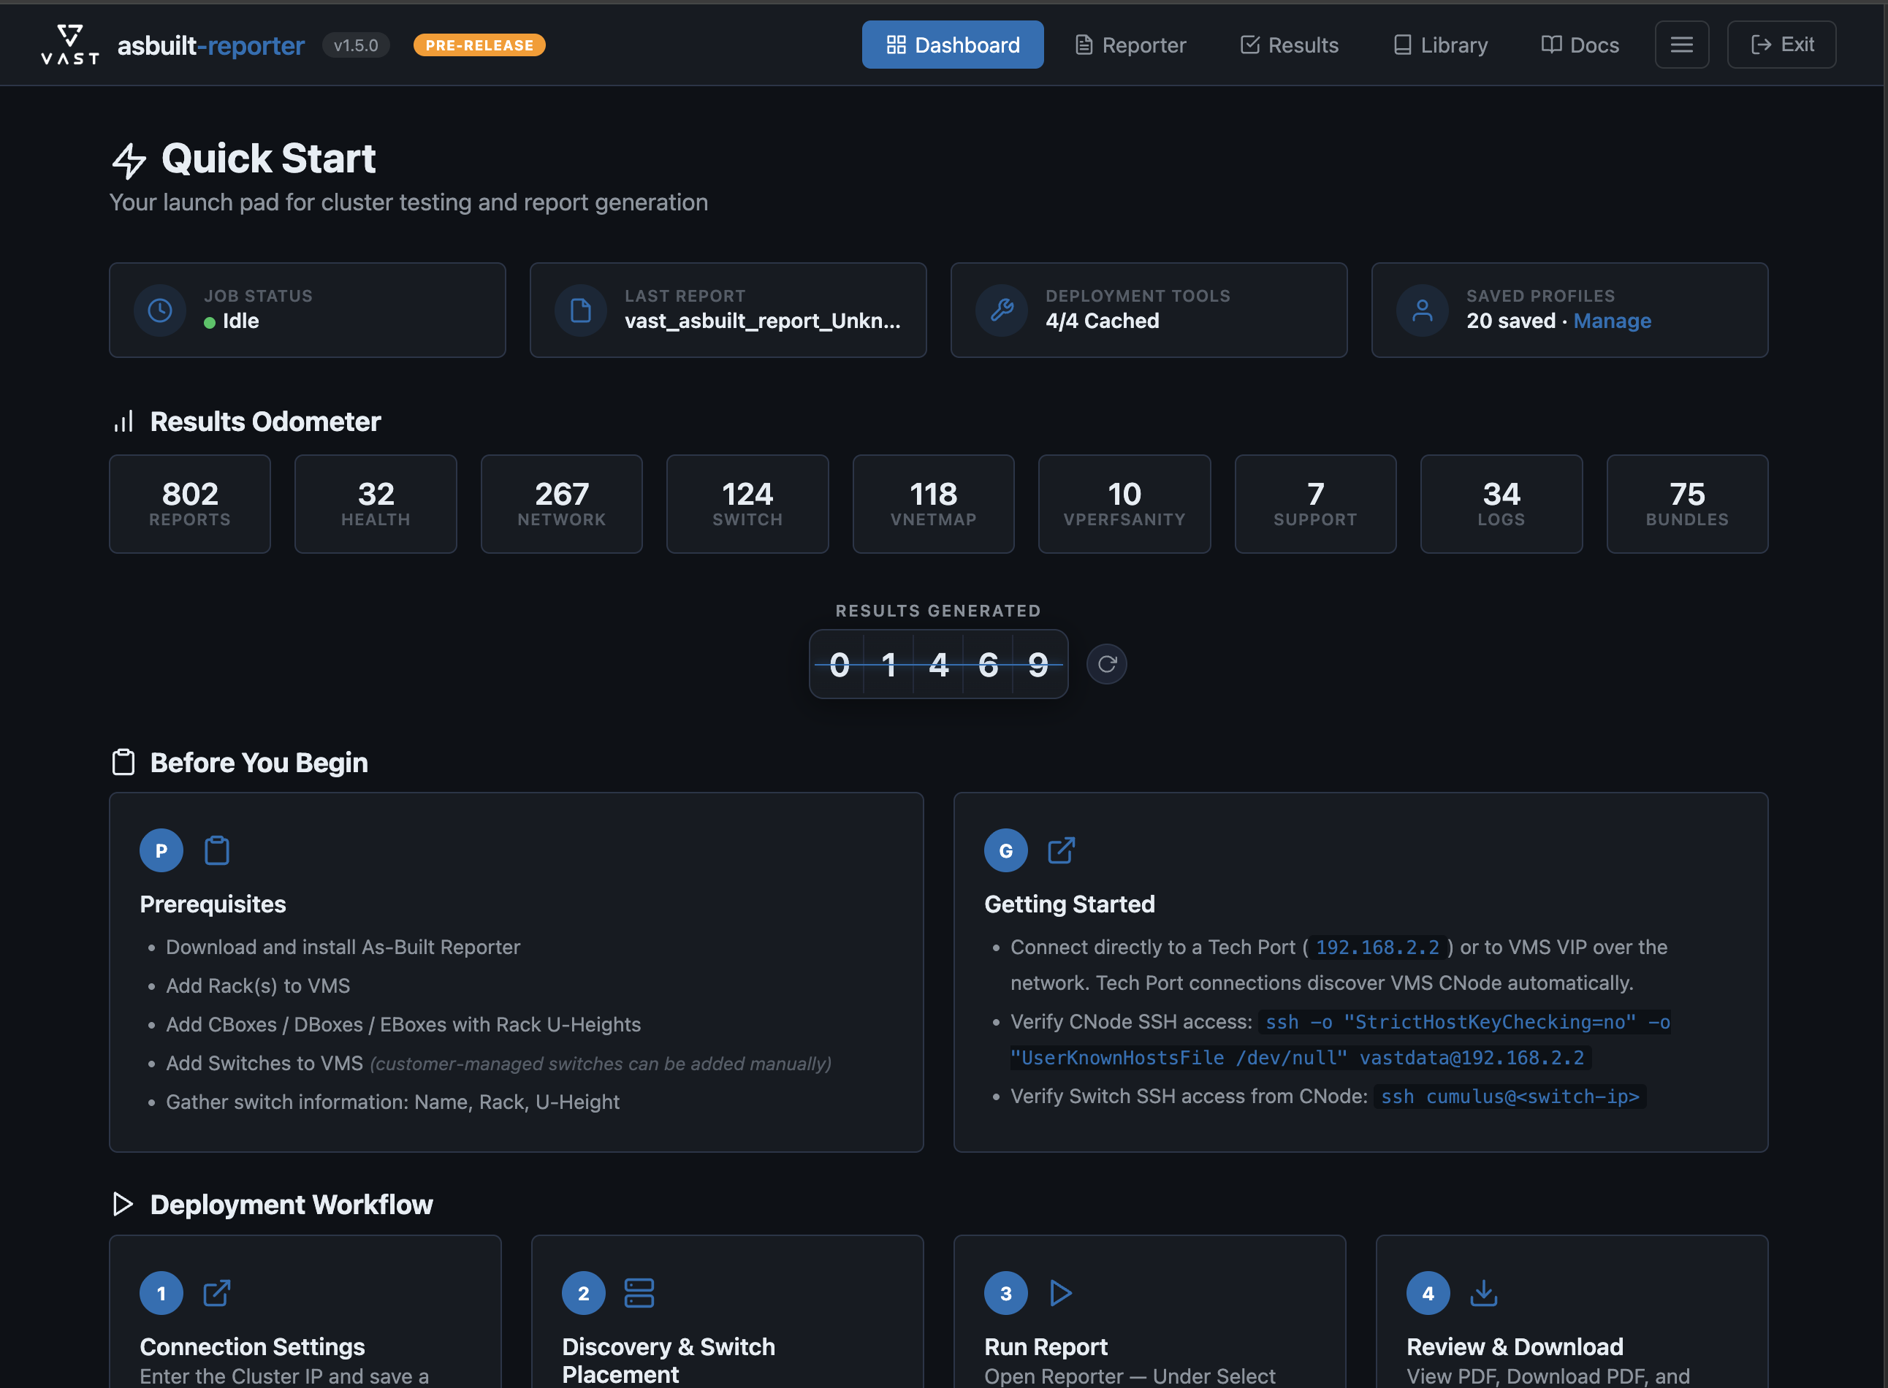
Task: Open the Getting Started external link icon
Action: (x=1061, y=850)
